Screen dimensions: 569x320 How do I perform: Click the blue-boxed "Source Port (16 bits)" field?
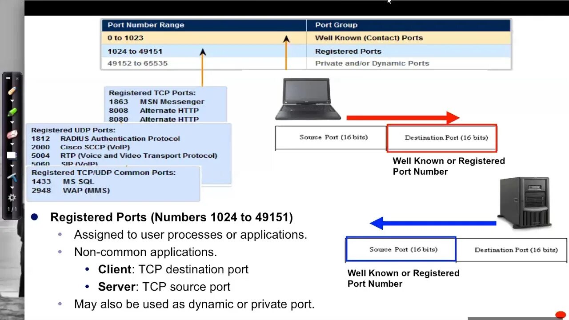401,249
